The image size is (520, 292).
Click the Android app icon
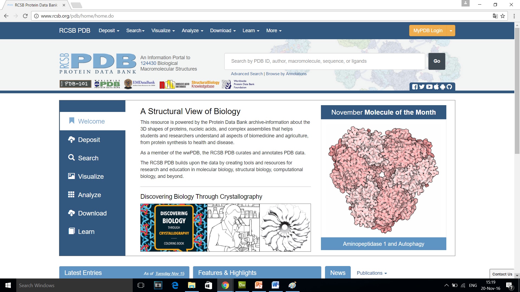443,87
